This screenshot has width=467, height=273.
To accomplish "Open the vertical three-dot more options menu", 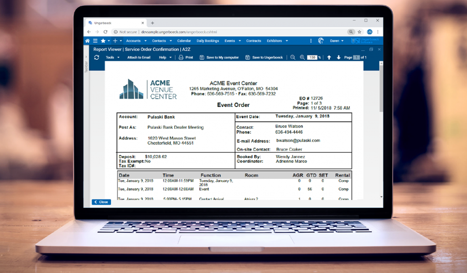I will (x=311, y=41).
